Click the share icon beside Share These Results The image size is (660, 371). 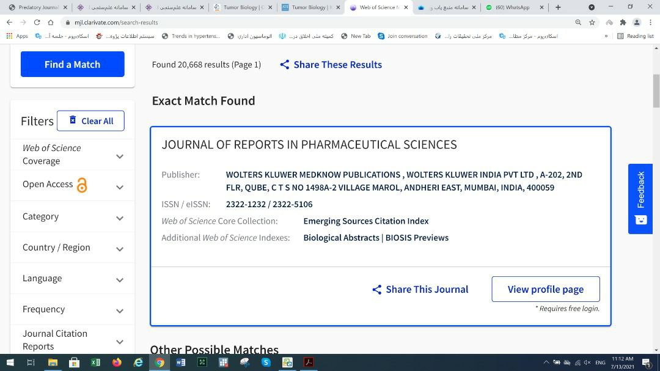285,64
